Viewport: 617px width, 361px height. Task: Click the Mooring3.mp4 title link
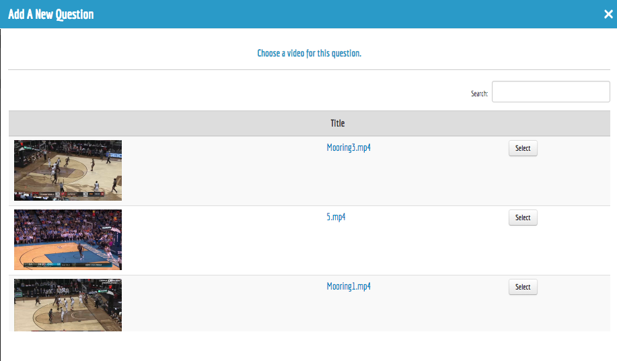tap(349, 147)
